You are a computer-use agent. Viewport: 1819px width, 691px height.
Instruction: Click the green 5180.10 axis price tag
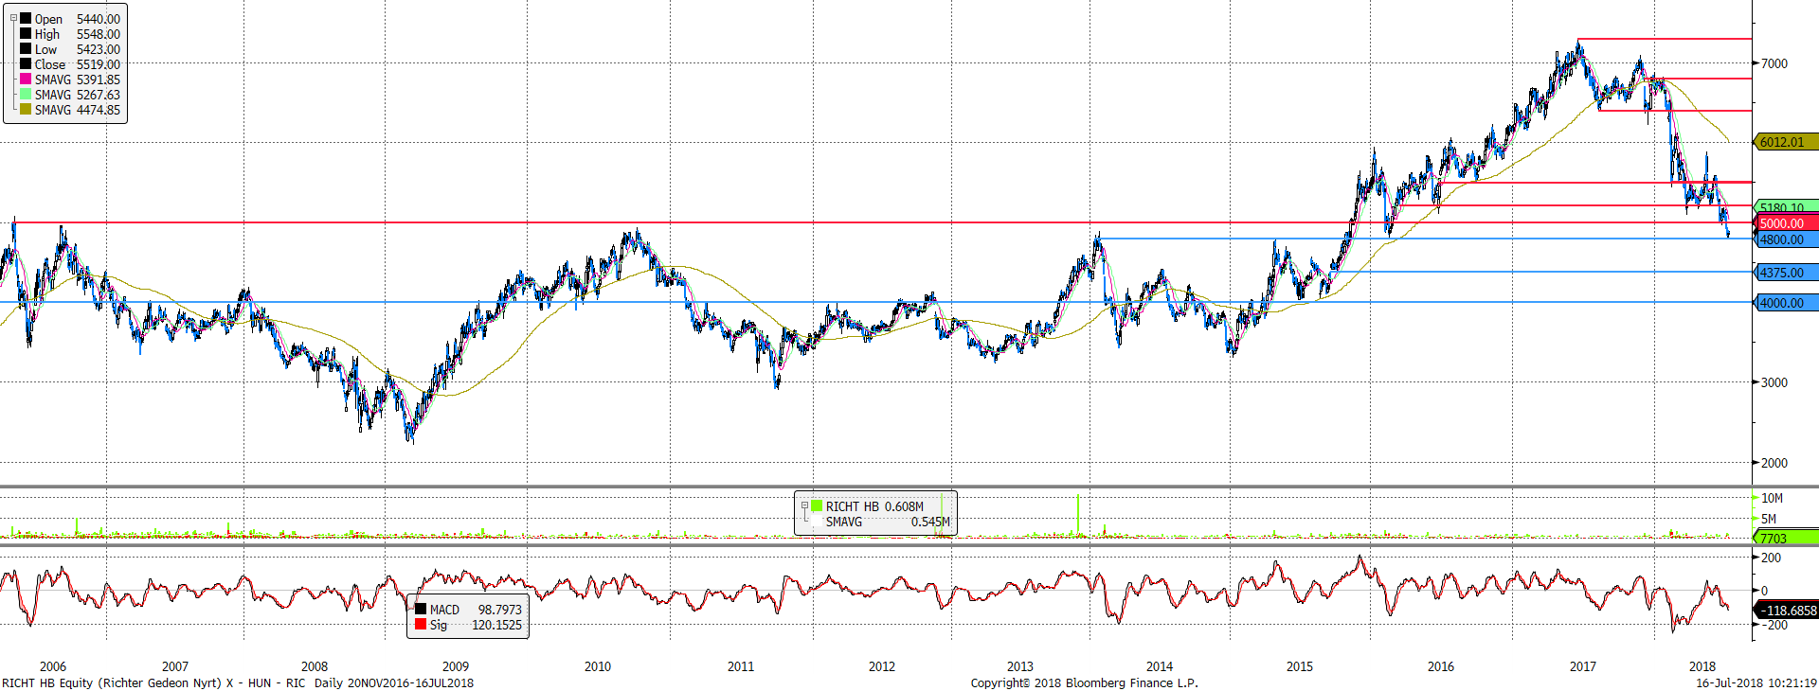click(x=1787, y=206)
